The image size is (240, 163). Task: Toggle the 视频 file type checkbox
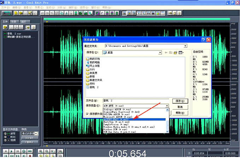point(5,140)
